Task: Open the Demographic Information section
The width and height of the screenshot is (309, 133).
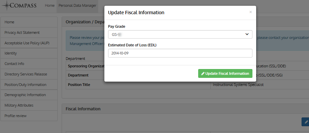Action: click(x=29, y=95)
